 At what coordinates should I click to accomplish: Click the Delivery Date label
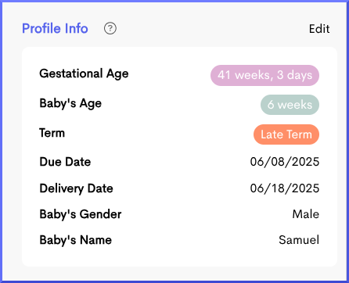tap(76, 188)
